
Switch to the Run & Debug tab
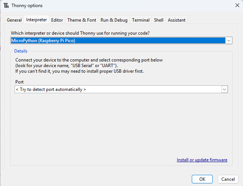114,20
